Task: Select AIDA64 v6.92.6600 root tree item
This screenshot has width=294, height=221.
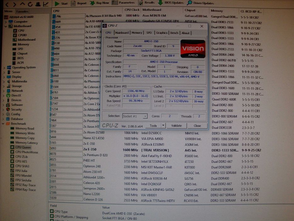Action: [x=19, y=17]
